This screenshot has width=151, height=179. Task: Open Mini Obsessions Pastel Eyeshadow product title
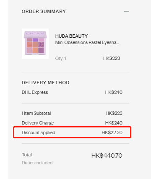pyautogui.click(x=87, y=42)
